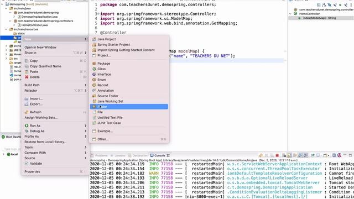Choose Properties in the context menu
Screen dimensions: 354x199
point(32,172)
